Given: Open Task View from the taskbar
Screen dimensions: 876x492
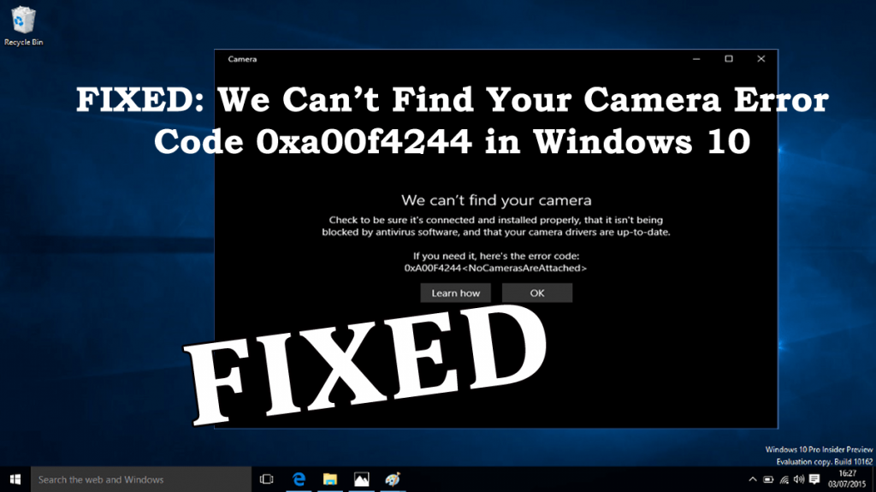Looking at the screenshot, I should click(x=267, y=479).
